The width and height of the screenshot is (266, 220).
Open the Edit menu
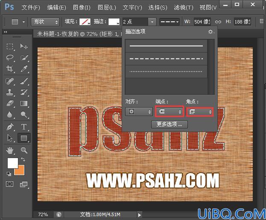pyautogui.click(x=56, y=7)
